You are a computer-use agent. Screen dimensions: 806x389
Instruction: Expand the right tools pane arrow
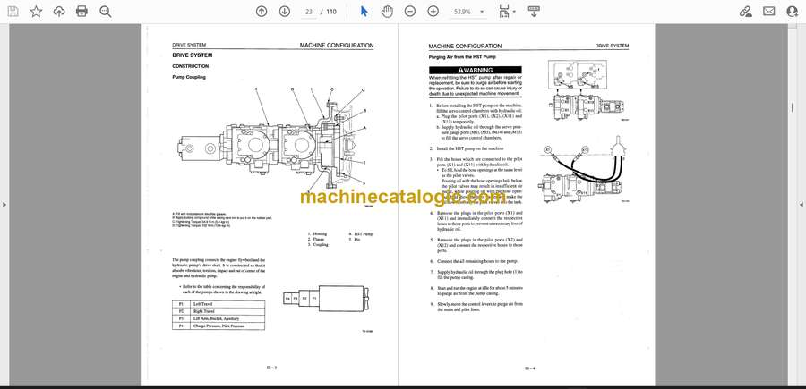point(802,205)
